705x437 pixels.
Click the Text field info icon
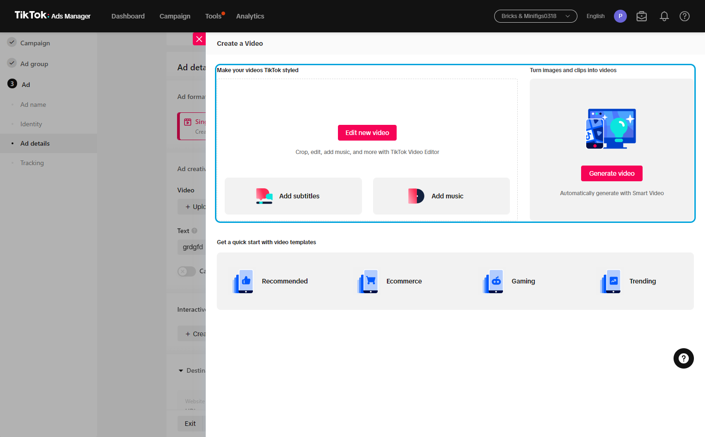click(x=195, y=231)
